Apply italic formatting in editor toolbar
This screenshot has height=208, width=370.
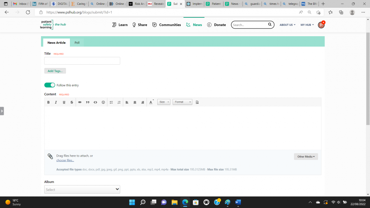56,102
